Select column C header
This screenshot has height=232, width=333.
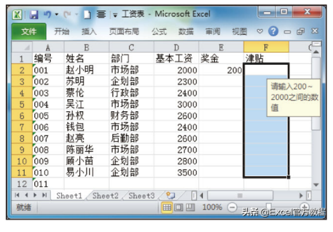[131, 47]
